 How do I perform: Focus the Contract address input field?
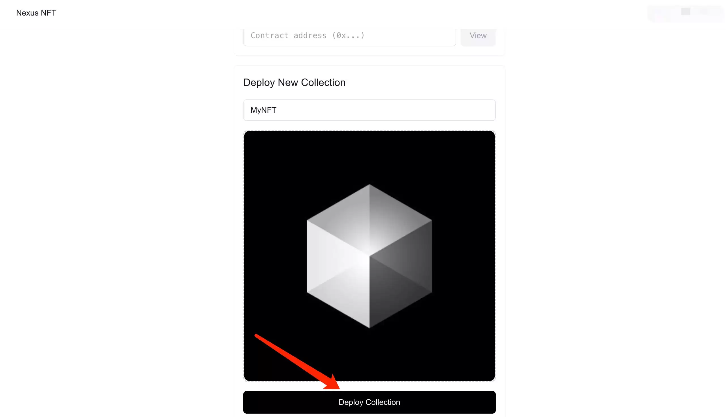coord(349,36)
